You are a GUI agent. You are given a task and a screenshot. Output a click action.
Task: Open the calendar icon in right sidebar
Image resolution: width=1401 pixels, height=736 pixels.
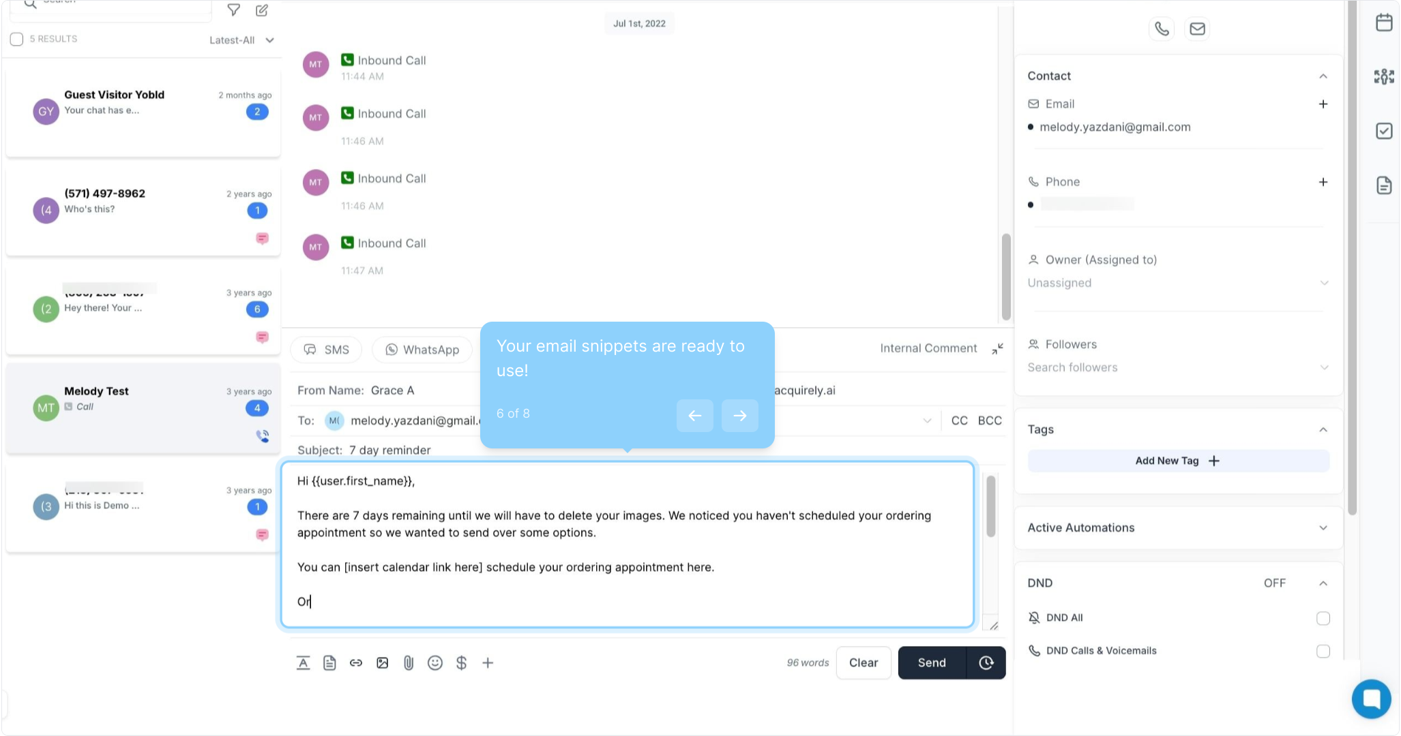coord(1383,22)
